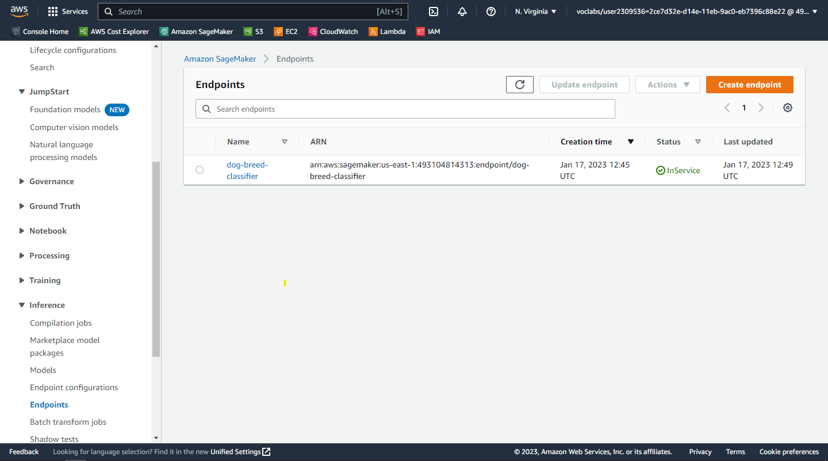
Task: Open the Privacy link
Action: pyautogui.click(x=700, y=452)
